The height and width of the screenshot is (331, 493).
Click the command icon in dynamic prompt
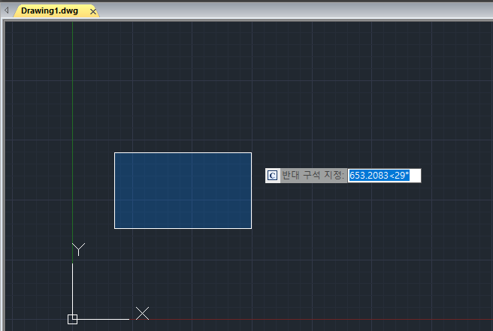click(x=273, y=175)
